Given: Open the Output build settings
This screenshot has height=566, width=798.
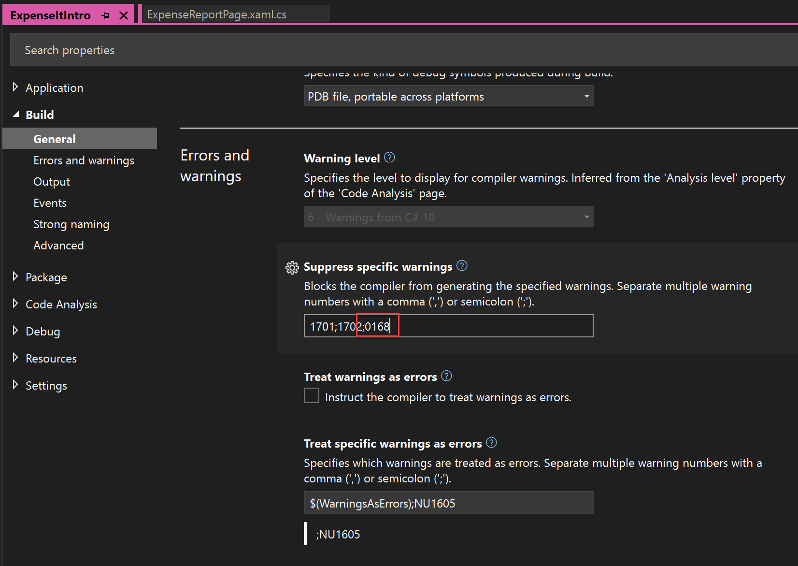Looking at the screenshot, I should click(x=52, y=182).
